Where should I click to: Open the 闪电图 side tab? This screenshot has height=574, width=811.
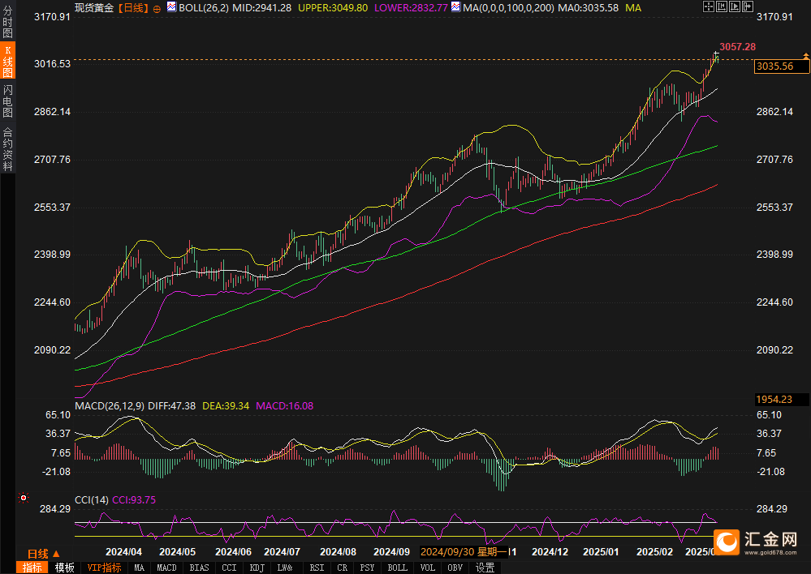point(7,101)
